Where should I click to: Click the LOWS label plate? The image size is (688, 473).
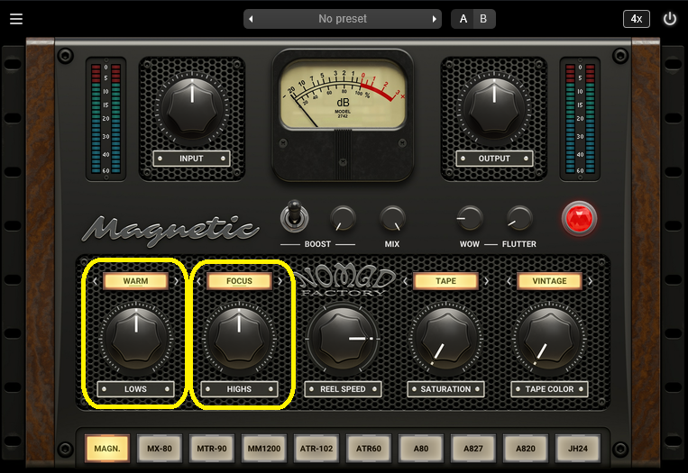135,389
